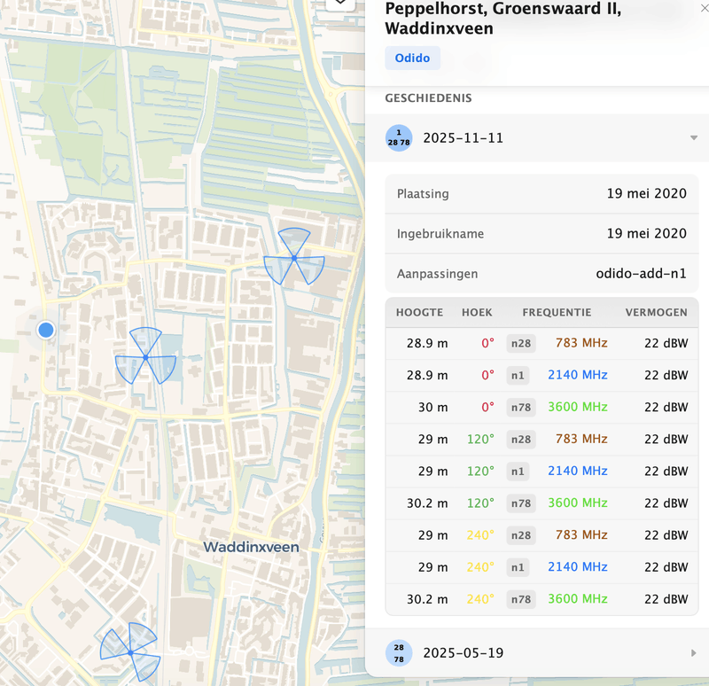Click the Odido provider badge

click(412, 58)
